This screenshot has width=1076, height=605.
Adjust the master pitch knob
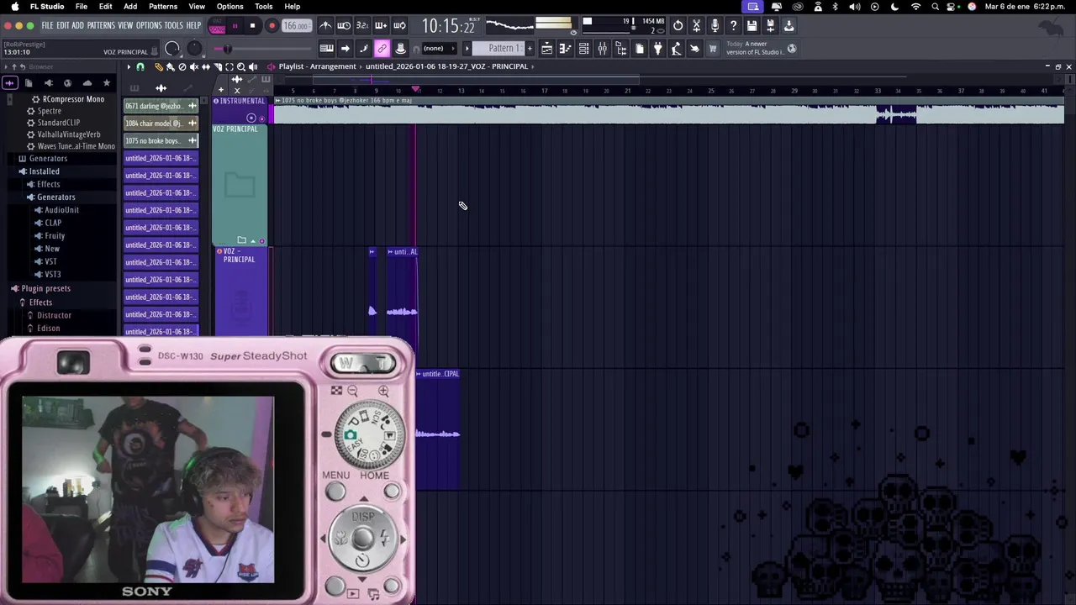pyautogui.click(x=194, y=49)
